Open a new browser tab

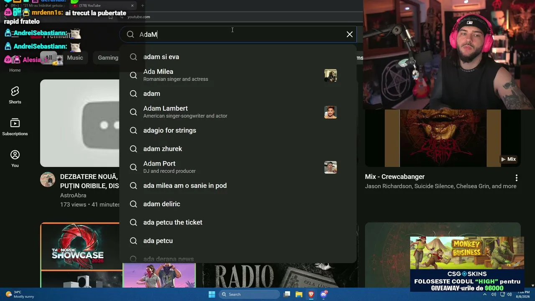(x=143, y=5)
